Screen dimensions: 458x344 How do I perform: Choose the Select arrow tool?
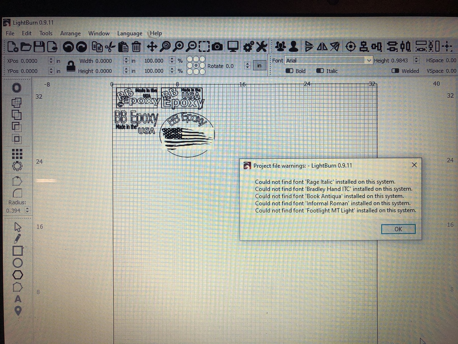(x=18, y=227)
